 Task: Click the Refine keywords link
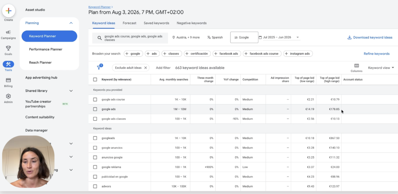tap(377, 54)
